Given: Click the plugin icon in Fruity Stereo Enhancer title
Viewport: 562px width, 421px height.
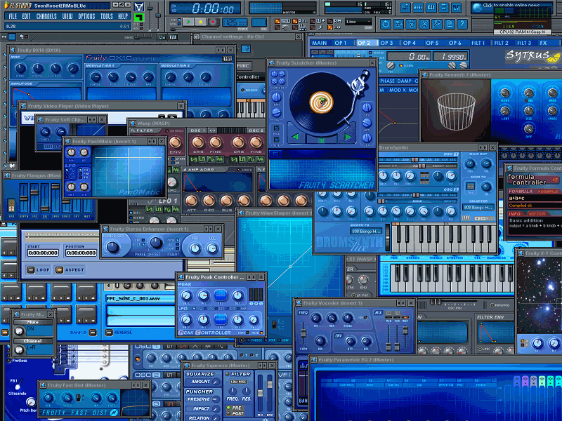Looking at the screenshot, I should 105,229.
